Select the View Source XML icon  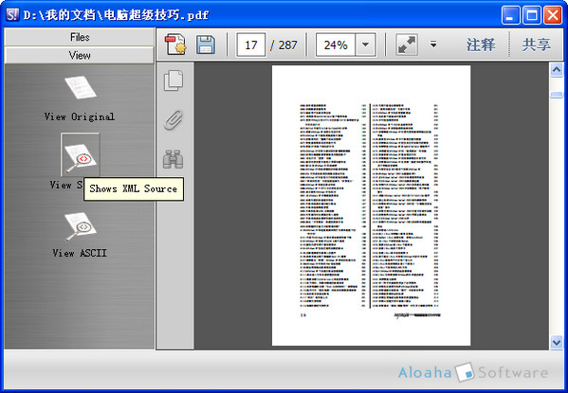[81, 156]
